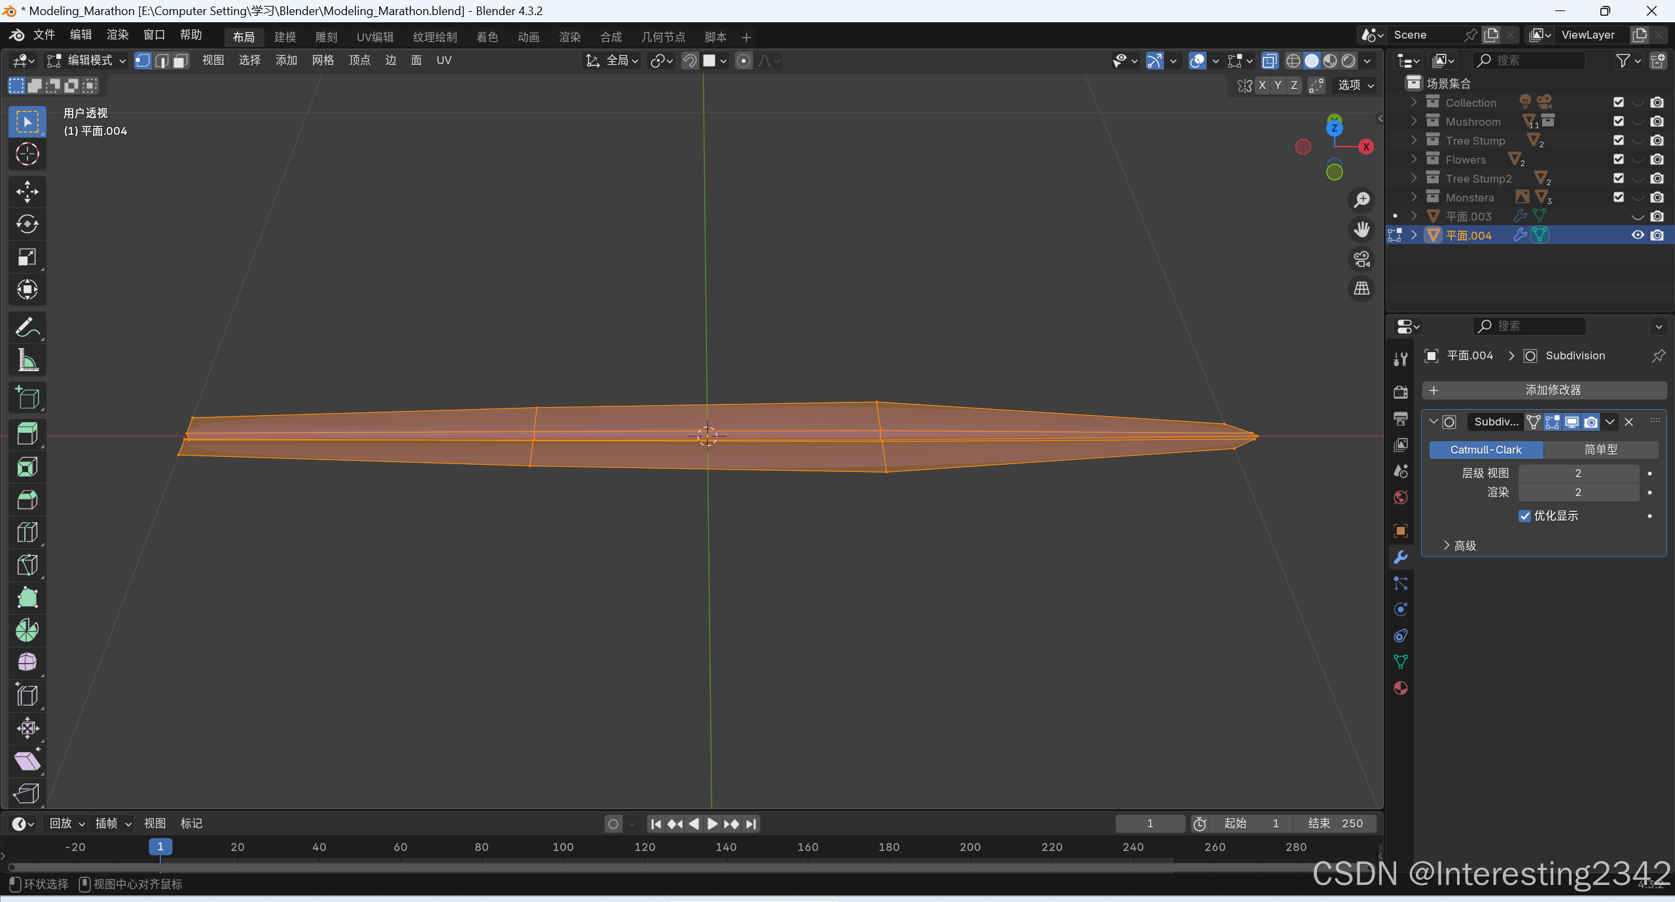Pick the Knife tool

pos(27,565)
